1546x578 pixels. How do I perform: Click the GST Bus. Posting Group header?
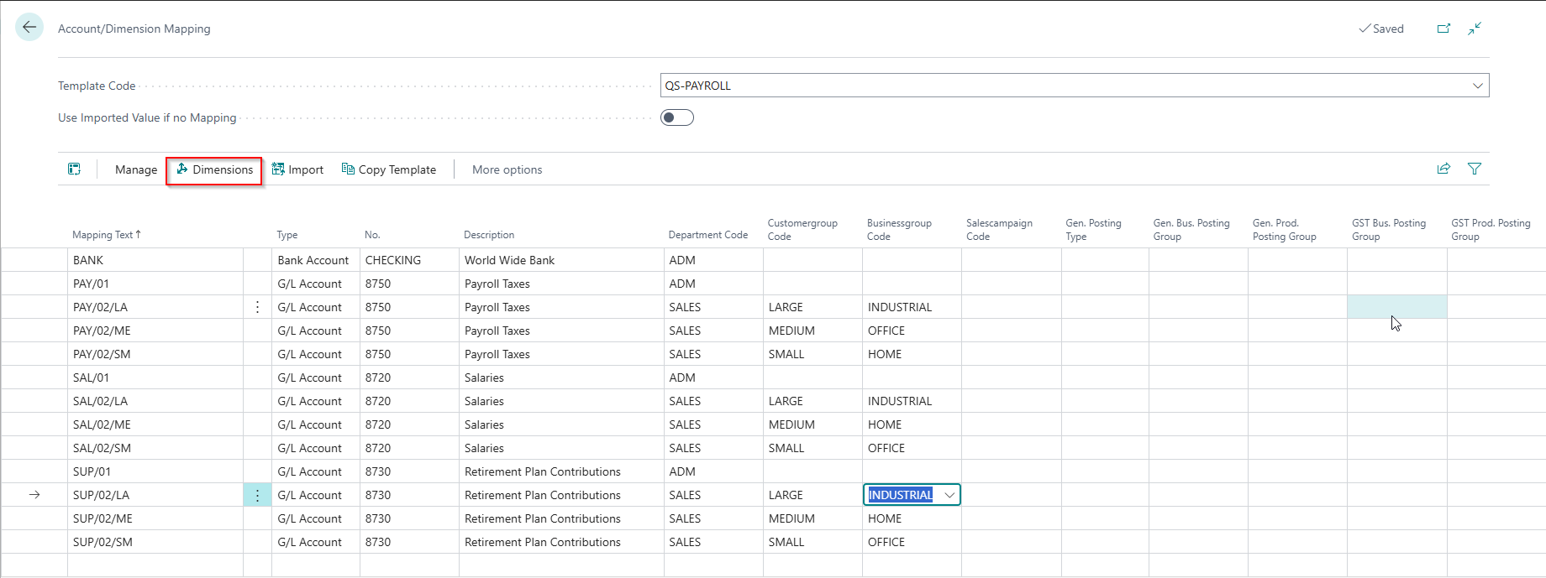click(1389, 230)
